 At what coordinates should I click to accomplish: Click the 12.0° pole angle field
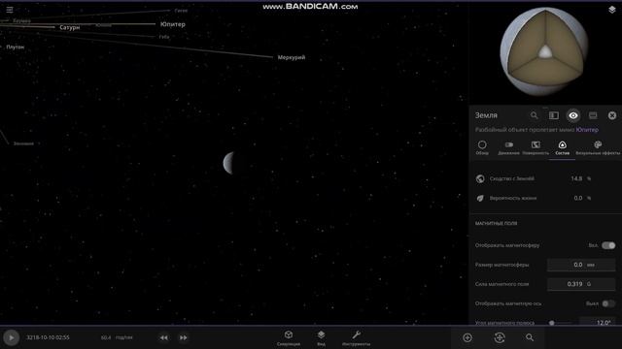coord(598,322)
